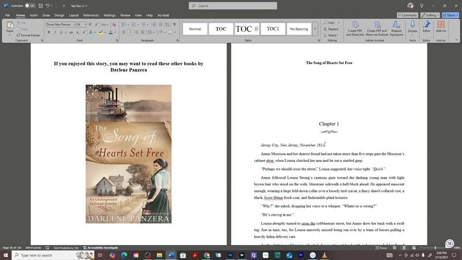
Task: Open the Select dropdown
Action: pyautogui.click(x=331, y=35)
